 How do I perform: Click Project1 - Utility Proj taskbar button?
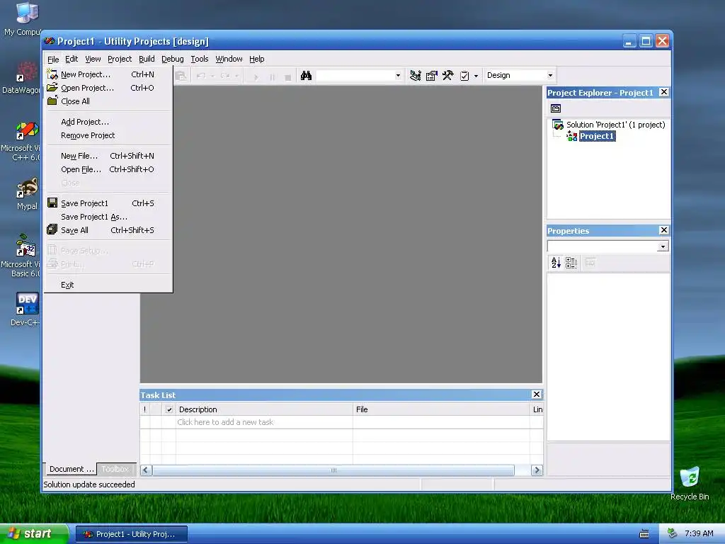click(131, 534)
